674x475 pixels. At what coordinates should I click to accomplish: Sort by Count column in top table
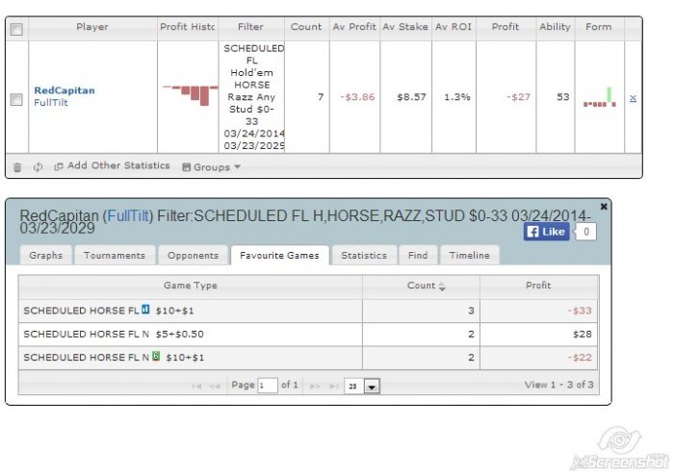click(306, 27)
